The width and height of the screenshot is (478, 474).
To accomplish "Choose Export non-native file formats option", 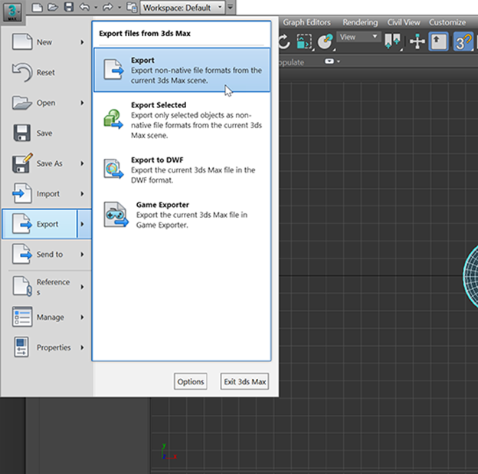I will 182,70.
